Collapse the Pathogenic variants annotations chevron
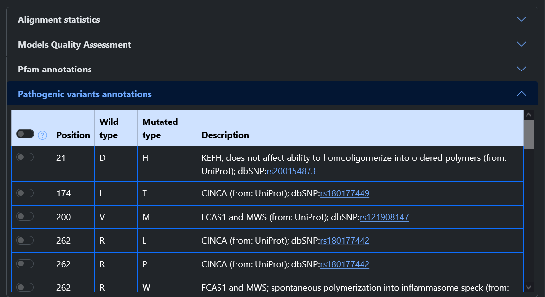Image resolution: width=545 pixels, height=297 pixels. pyautogui.click(x=521, y=93)
